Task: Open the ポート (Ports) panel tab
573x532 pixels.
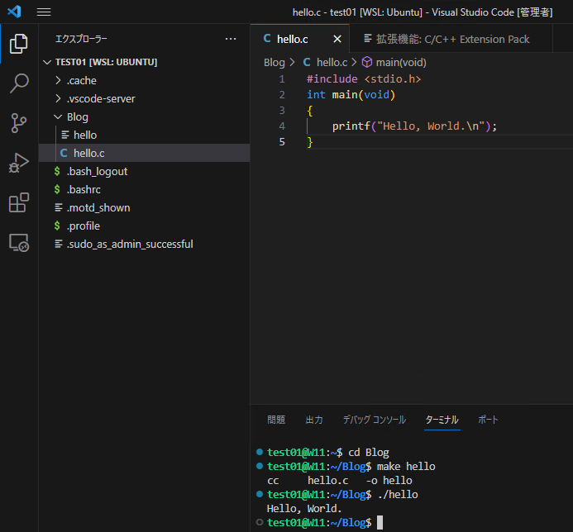Action: (488, 420)
